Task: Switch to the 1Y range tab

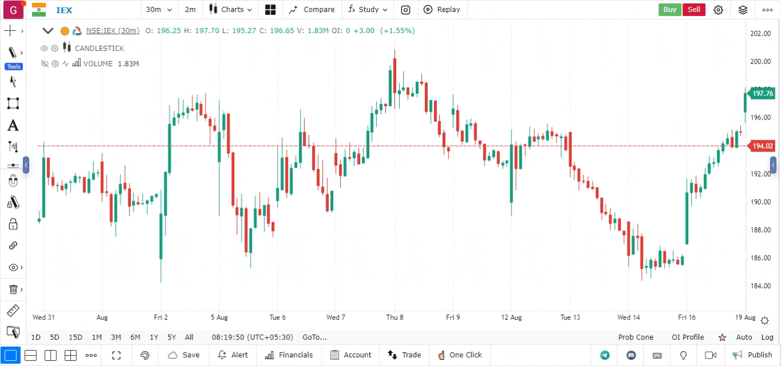Action: (153, 337)
